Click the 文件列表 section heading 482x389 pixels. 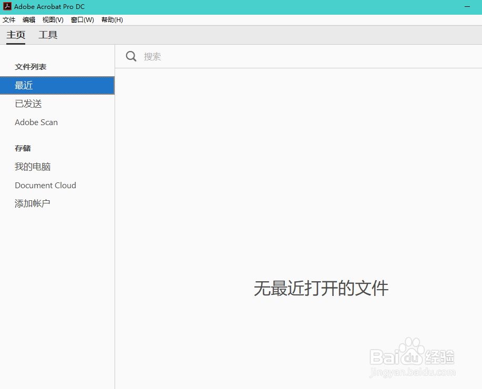[30, 67]
